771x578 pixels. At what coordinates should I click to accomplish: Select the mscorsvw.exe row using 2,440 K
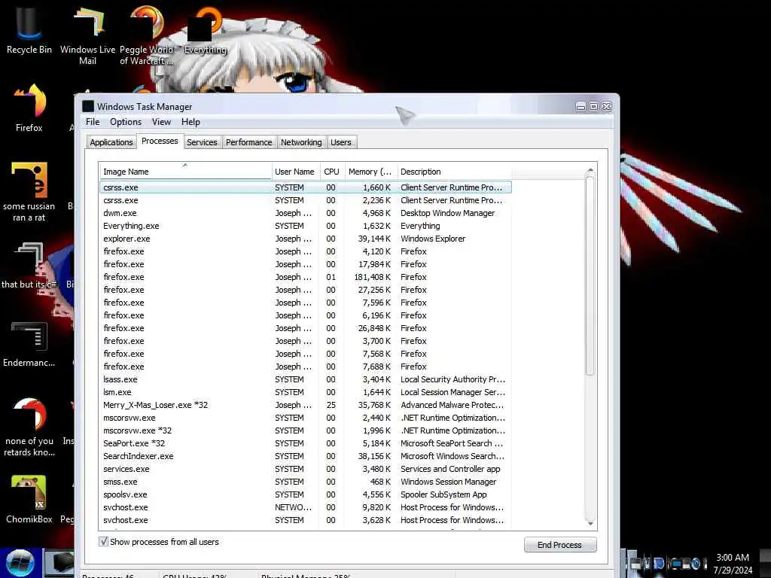(306, 417)
